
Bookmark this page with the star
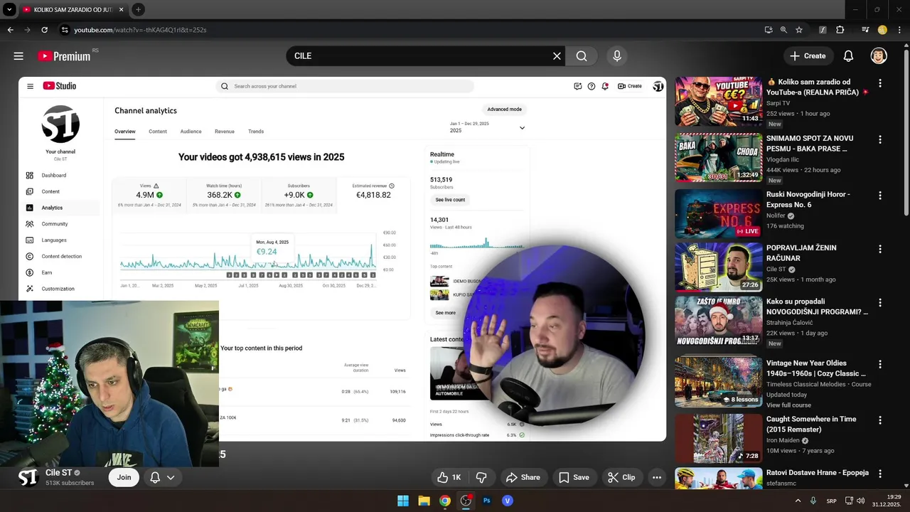(x=799, y=30)
